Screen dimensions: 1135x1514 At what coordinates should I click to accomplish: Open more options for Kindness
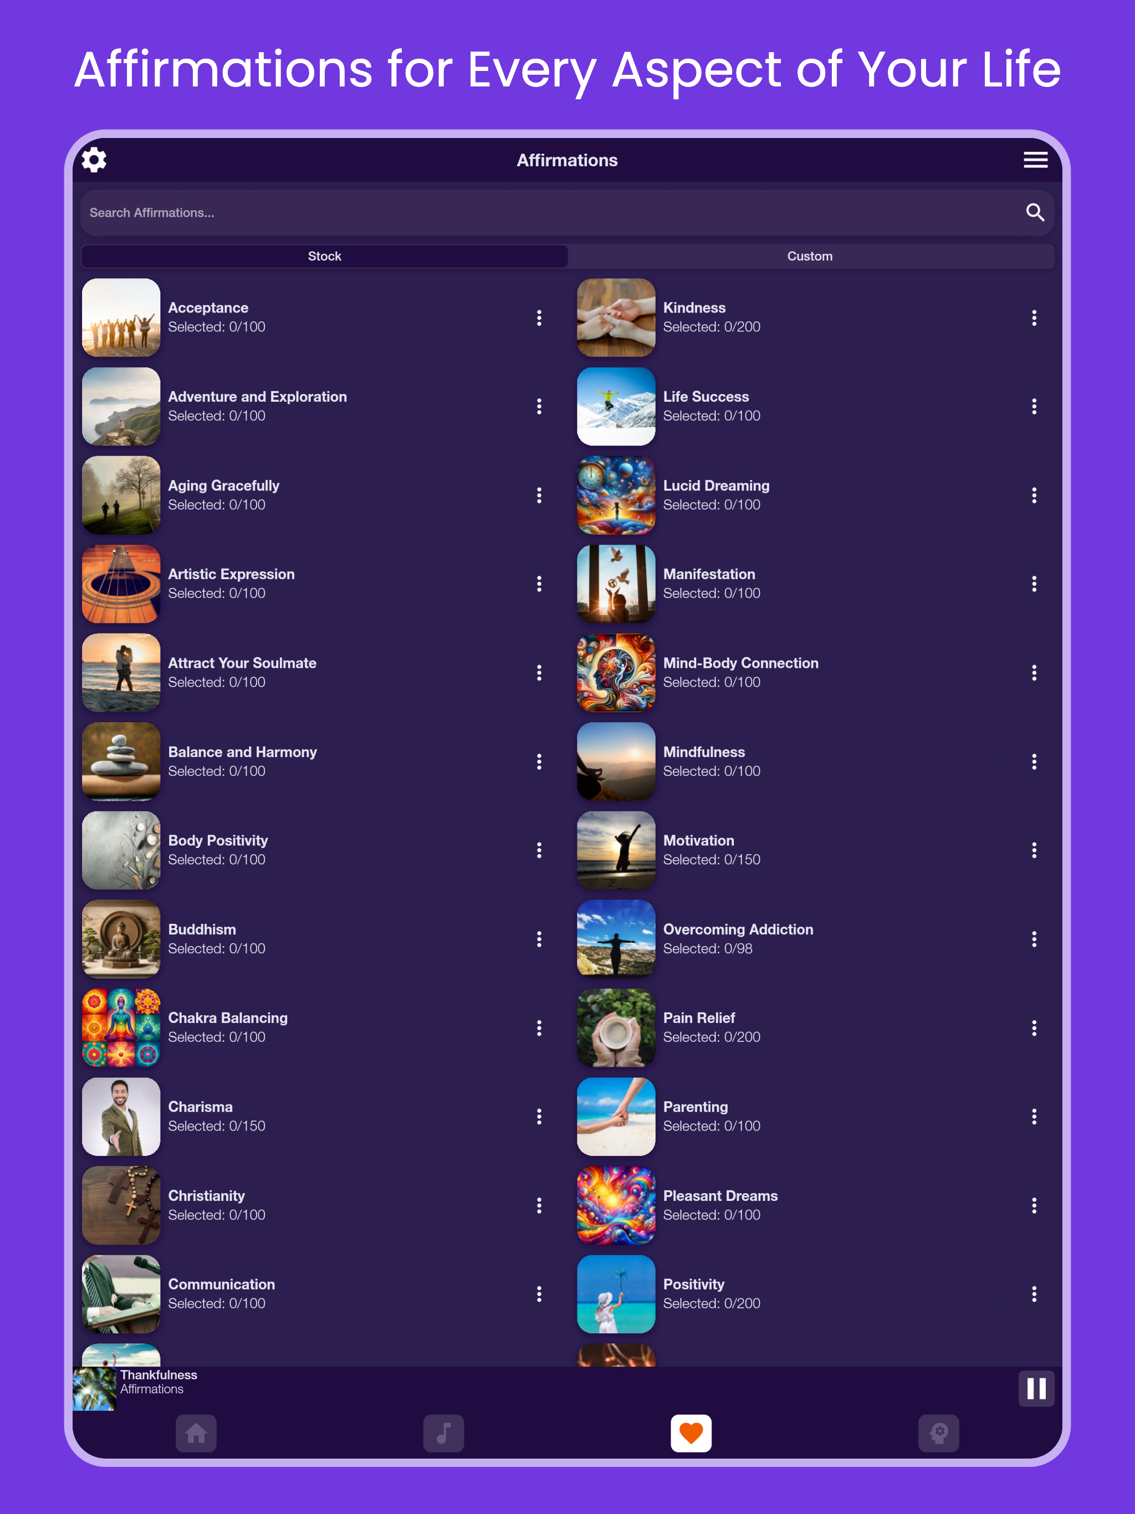[x=1034, y=318]
